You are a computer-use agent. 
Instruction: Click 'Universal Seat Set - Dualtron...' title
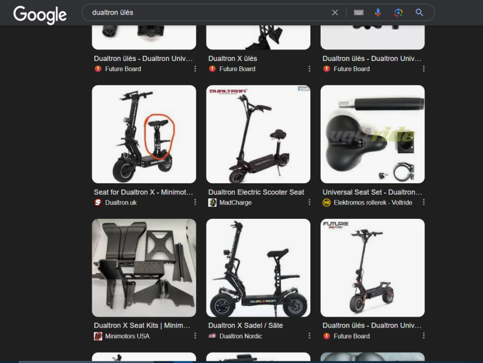tap(372, 192)
